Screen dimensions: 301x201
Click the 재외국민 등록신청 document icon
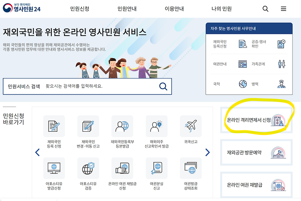click(x=243, y=44)
